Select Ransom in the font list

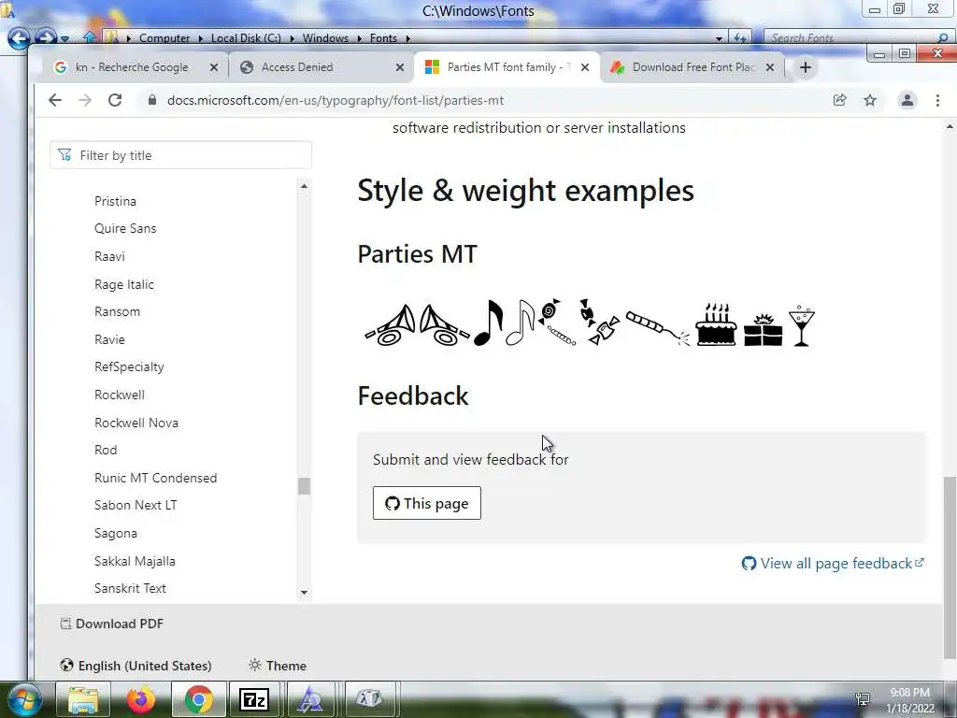coord(117,311)
